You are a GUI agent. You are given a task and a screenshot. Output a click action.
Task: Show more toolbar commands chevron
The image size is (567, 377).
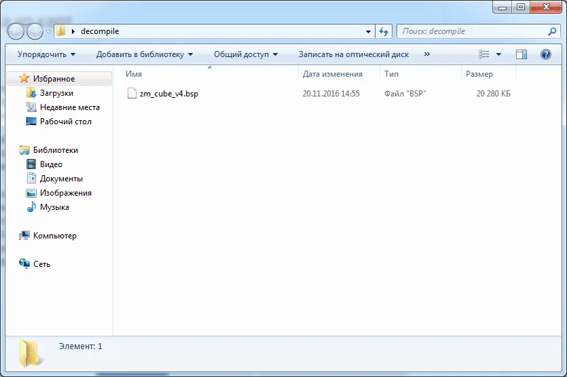426,54
